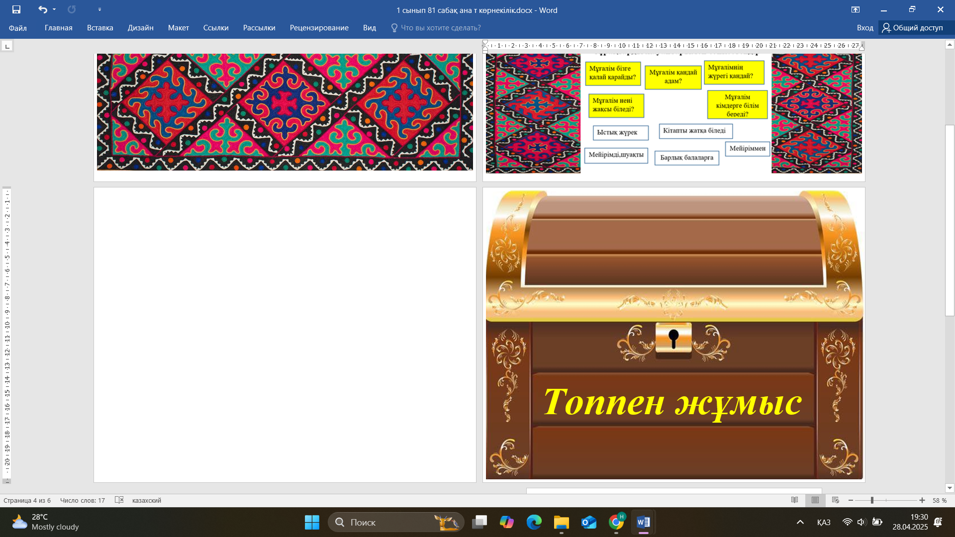Image resolution: width=955 pixels, height=537 pixels.
Task: Click the zoom out minus icon
Action: tap(851, 500)
